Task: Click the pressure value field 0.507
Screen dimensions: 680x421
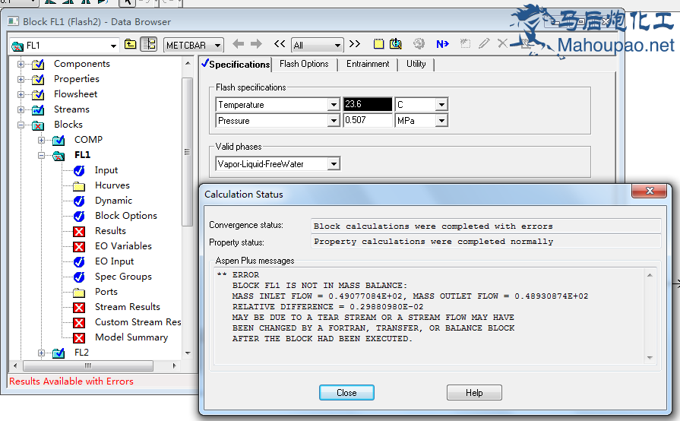Action: click(367, 121)
